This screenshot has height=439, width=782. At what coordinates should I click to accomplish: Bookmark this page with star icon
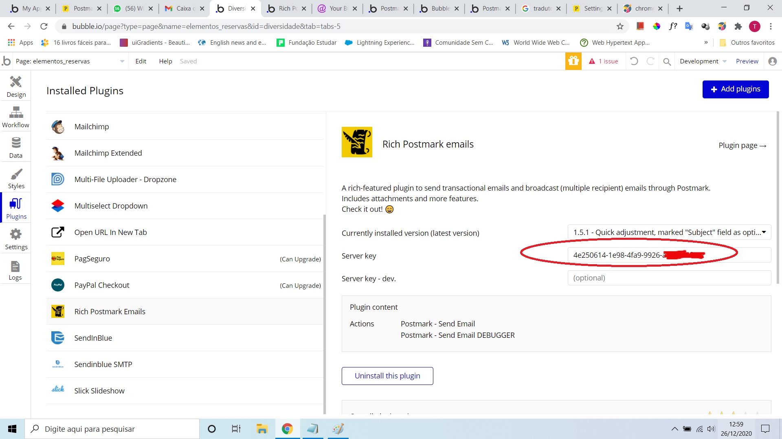(620, 26)
